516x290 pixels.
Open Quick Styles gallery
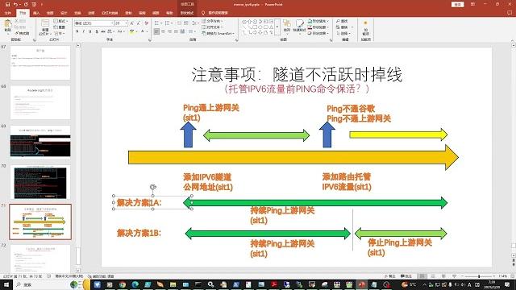point(299,26)
